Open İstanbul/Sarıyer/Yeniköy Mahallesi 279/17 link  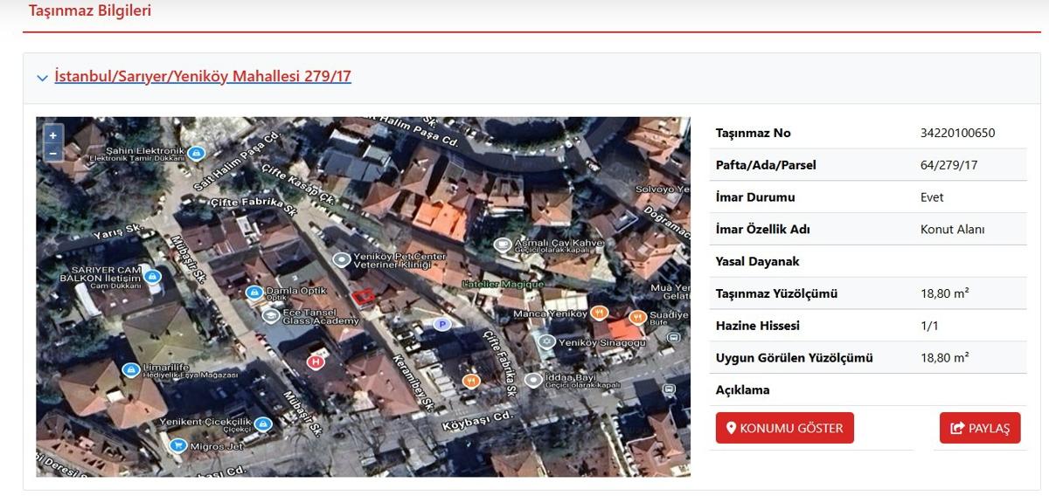coord(203,76)
